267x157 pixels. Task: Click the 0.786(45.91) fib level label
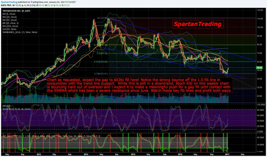coord(101,74)
